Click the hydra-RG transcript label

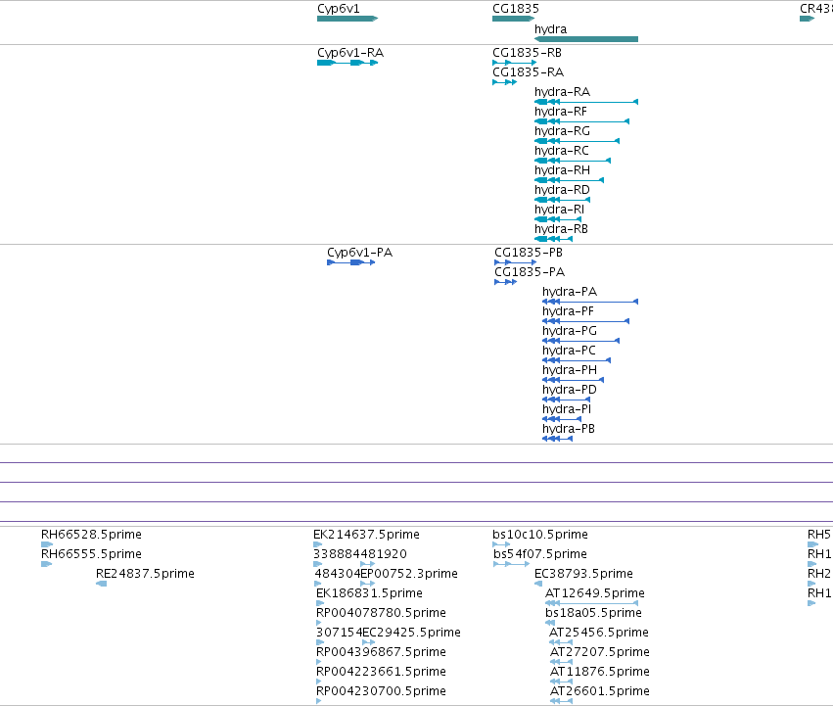562,132
